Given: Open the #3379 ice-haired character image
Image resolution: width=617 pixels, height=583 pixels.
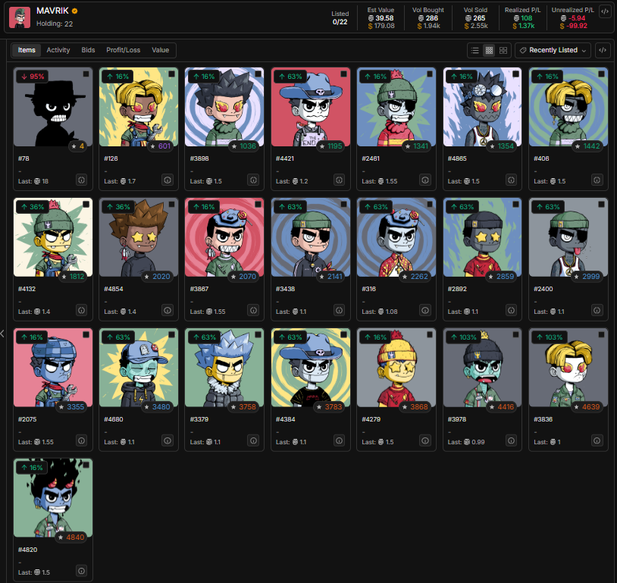Looking at the screenshot, I should click(x=224, y=368).
